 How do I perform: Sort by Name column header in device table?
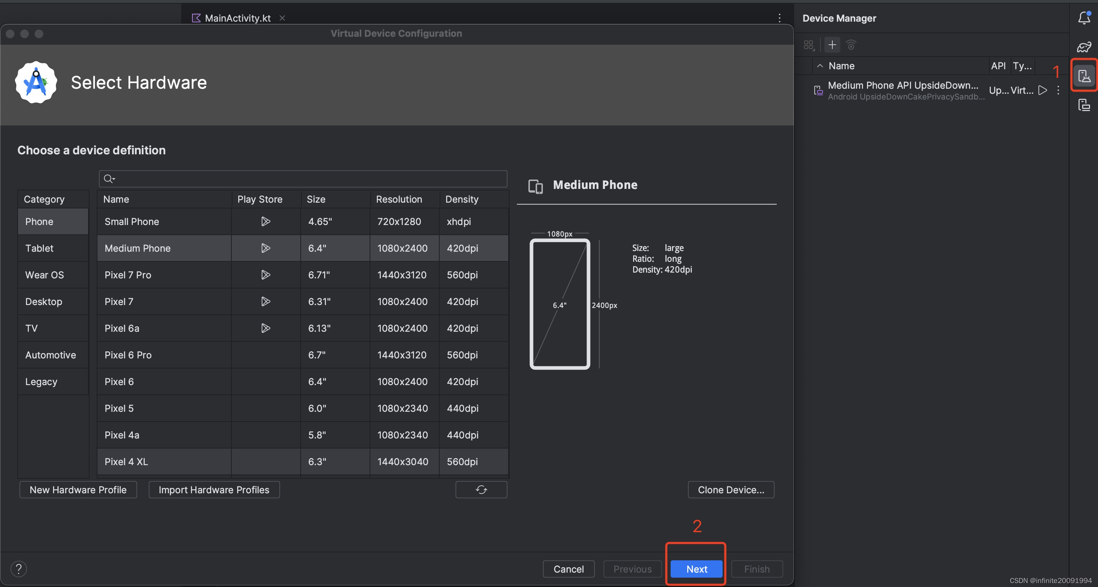164,199
